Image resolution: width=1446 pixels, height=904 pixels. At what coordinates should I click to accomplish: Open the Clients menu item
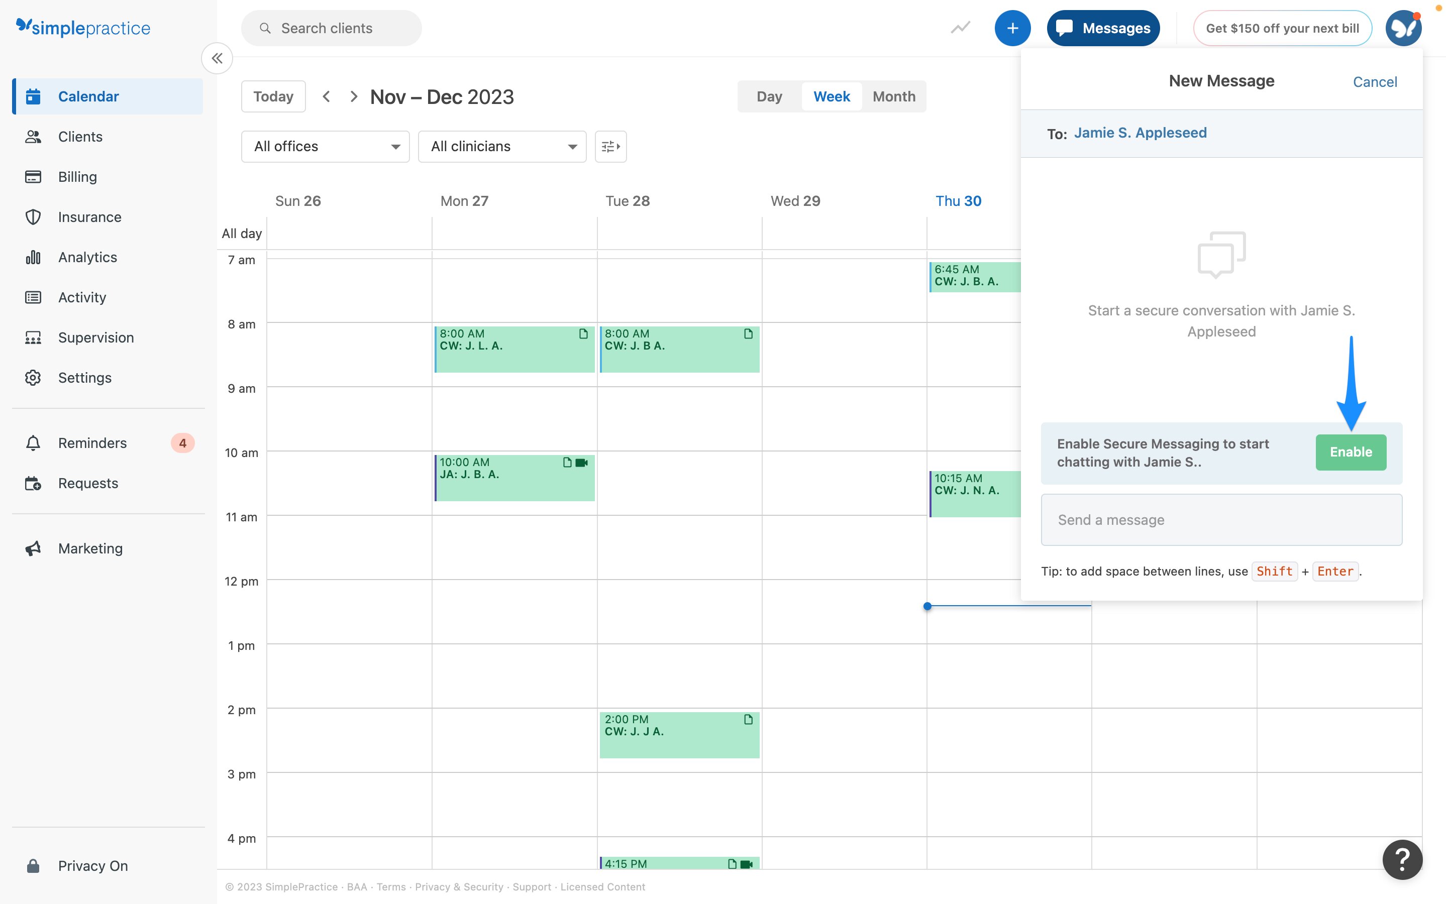point(80,137)
